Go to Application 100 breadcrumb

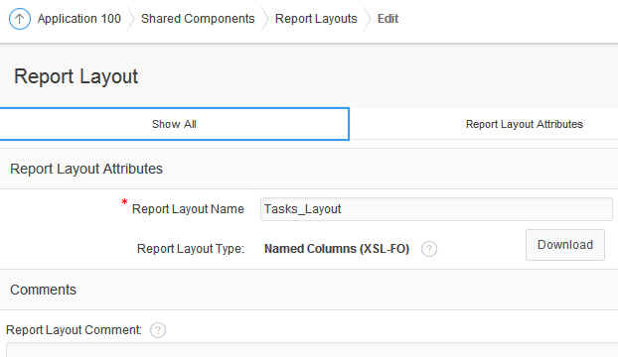pos(79,19)
